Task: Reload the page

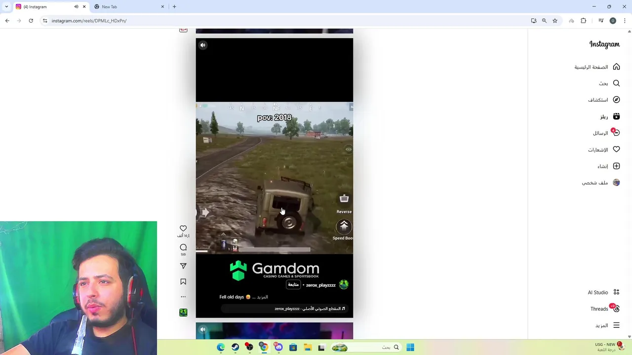Action: coord(31,21)
